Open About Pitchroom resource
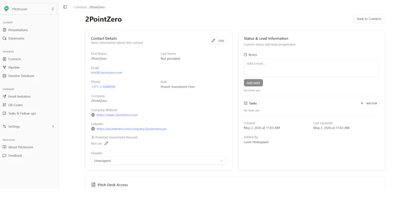 [20, 147]
